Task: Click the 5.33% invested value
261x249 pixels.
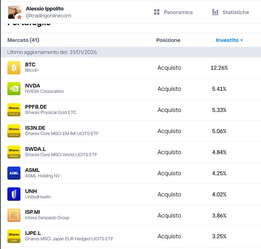Action: pos(219,110)
